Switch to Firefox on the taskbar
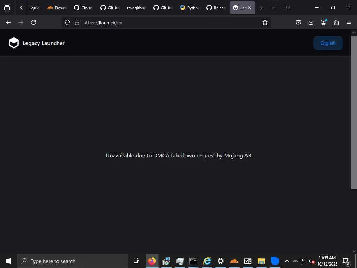 152,261
